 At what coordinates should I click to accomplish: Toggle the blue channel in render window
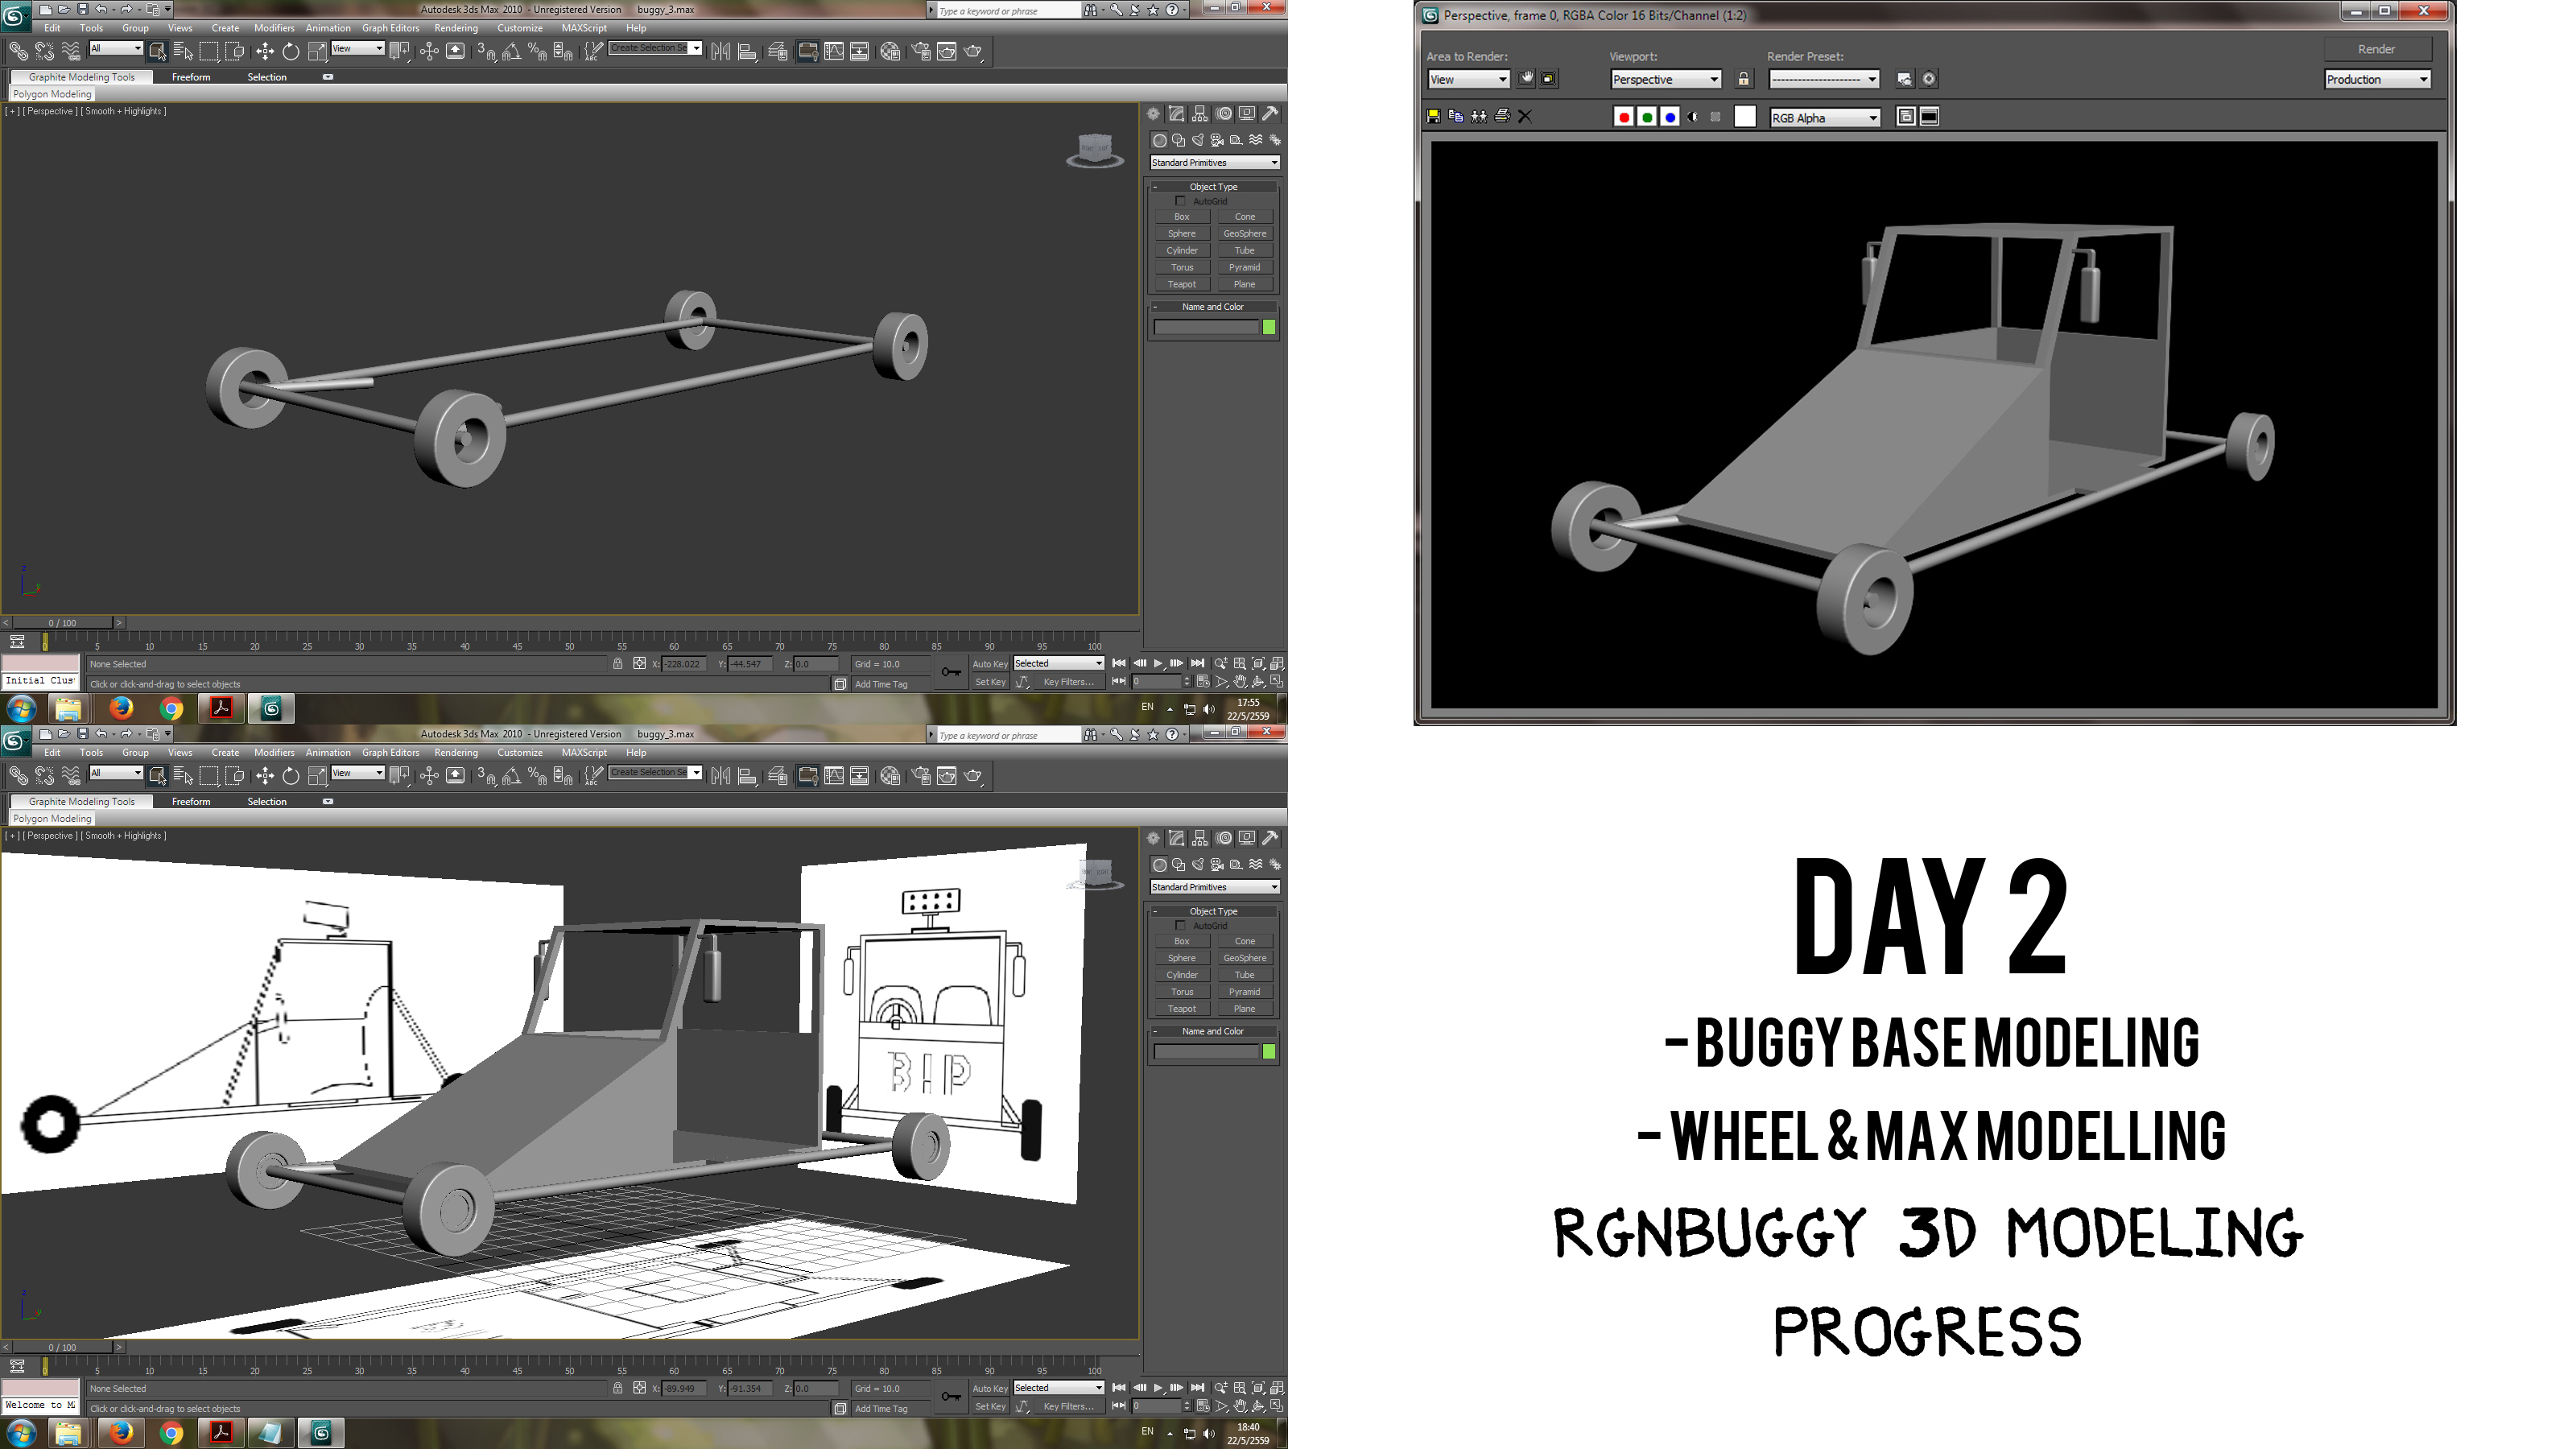coord(1670,117)
